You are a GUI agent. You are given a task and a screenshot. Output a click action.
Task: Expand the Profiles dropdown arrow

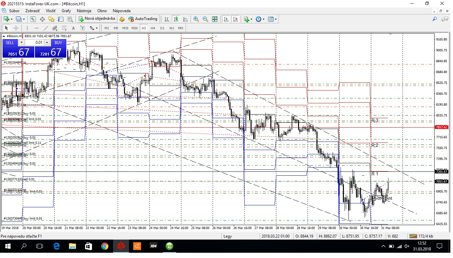[x=24, y=19]
